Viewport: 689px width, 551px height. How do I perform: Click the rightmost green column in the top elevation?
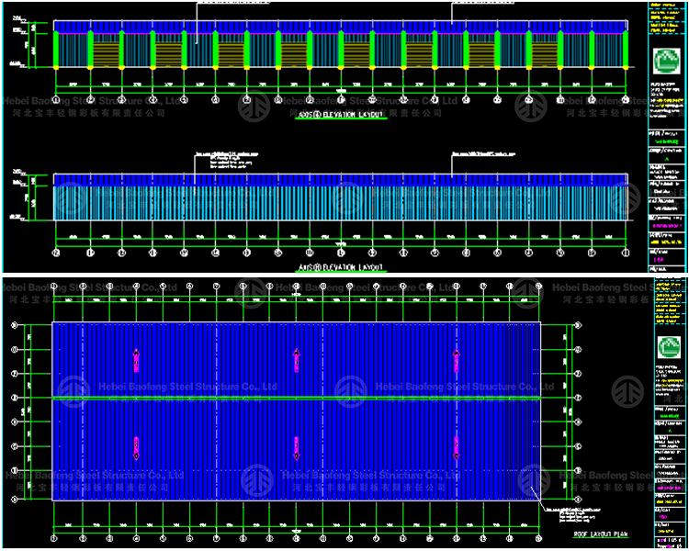(x=627, y=50)
